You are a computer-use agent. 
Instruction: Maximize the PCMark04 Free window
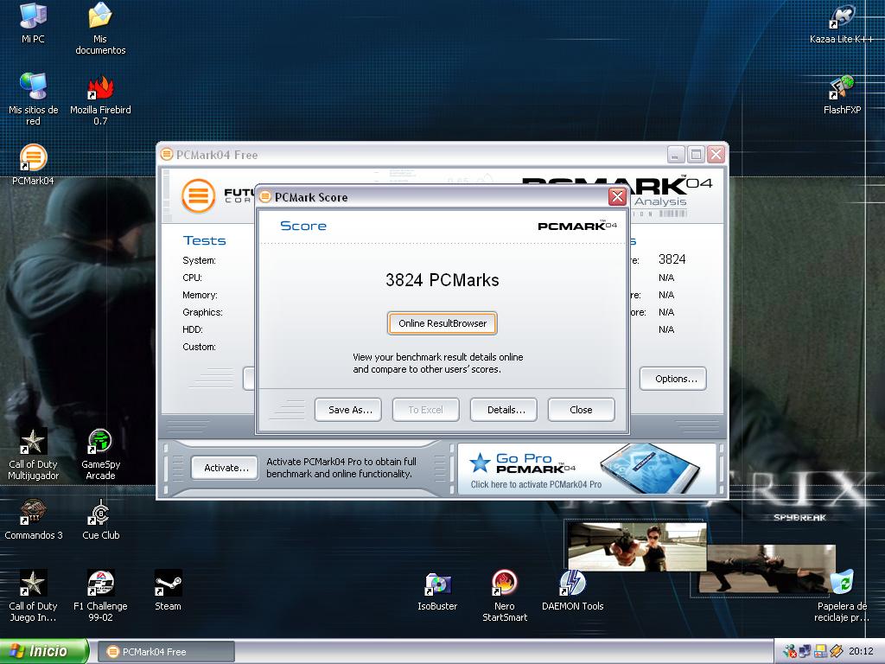pyautogui.click(x=696, y=154)
